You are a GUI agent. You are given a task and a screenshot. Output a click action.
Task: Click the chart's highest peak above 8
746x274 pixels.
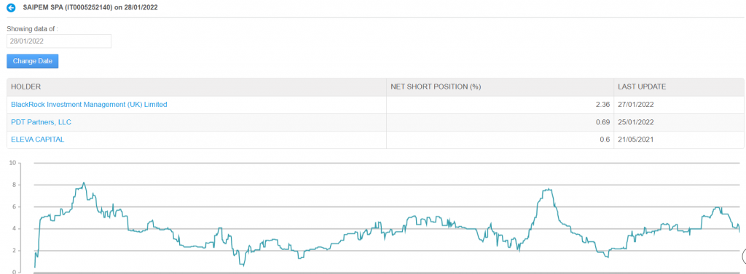coord(84,183)
